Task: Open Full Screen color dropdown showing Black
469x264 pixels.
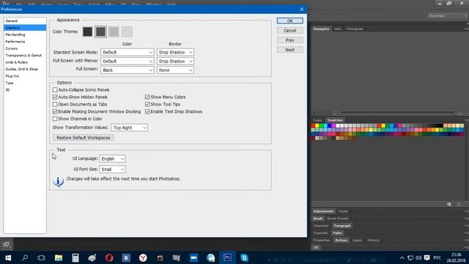Action: (127, 70)
